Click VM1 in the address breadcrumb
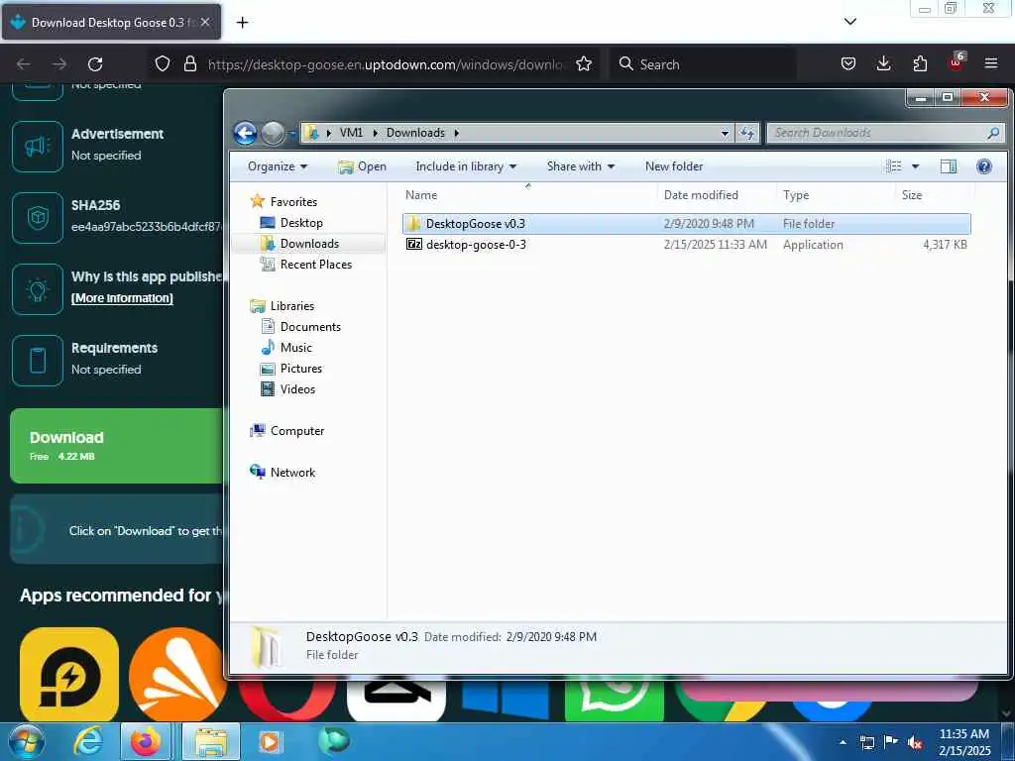Viewport: 1015px width, 761px height. (351, 133)
